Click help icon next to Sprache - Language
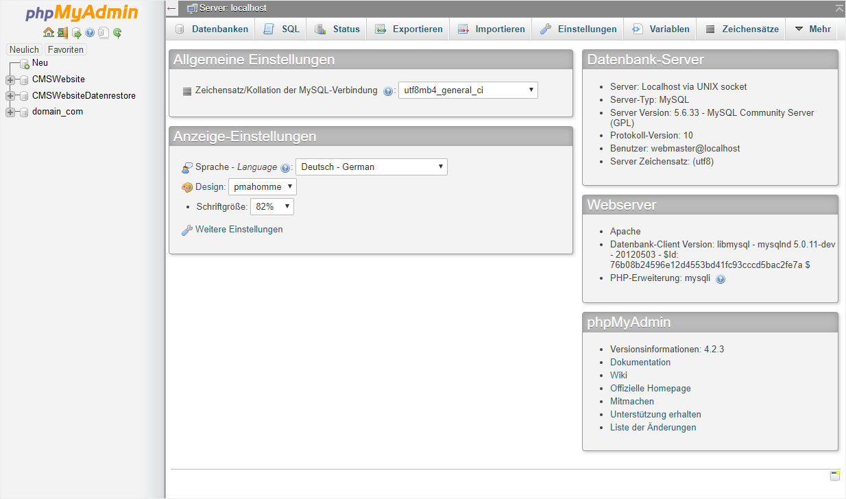The height and width of the screenshot is (499, 846). click(x=285, y=168)
